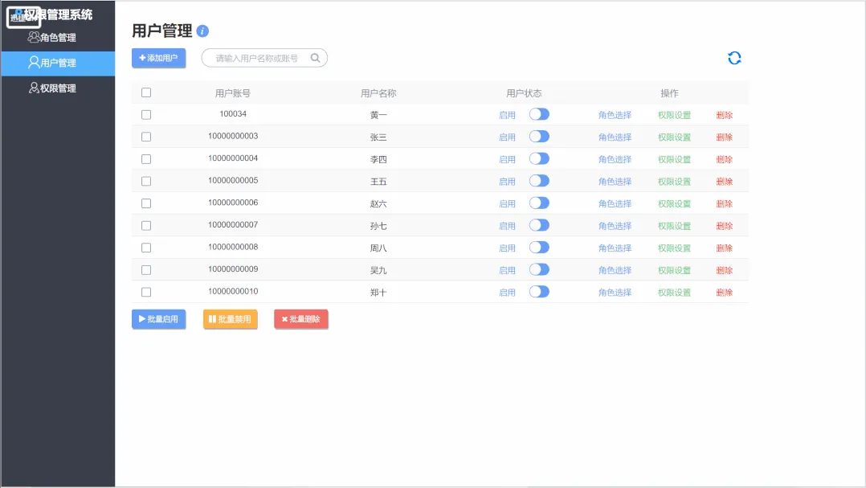Check the checkbox for account 10000000007
The image size is (866, 488).
[x=146, y=225]
